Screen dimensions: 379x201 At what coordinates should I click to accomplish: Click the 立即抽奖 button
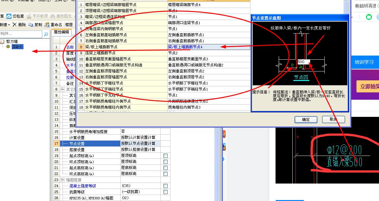(x=368, y=87)
